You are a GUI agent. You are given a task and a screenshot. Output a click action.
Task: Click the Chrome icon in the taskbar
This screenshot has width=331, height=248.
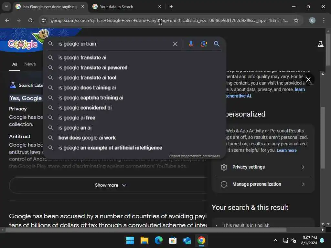(x=201, y=240)
